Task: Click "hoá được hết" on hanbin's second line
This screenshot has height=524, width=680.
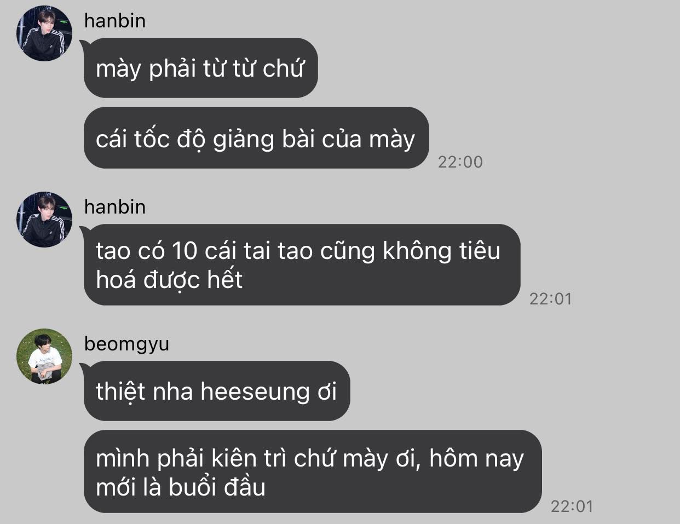Action: 169,280
